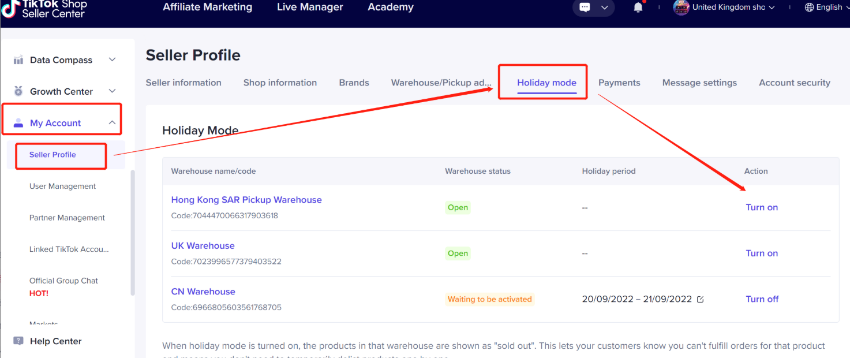Turn on holiday mode for Hong Kong warehouse
Viewport: 850px width, 358px height.
pyautogui.click(x=762, y=207)
